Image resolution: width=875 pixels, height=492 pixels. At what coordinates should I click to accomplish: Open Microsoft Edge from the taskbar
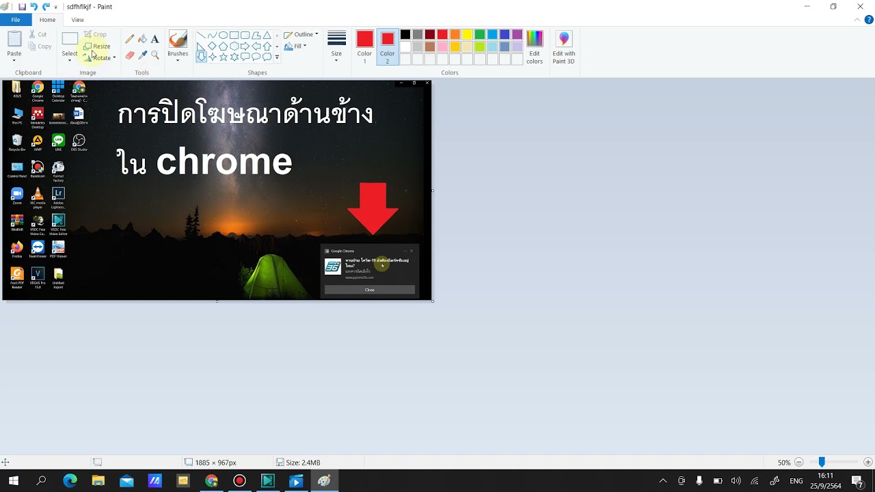tap(70, 481)
